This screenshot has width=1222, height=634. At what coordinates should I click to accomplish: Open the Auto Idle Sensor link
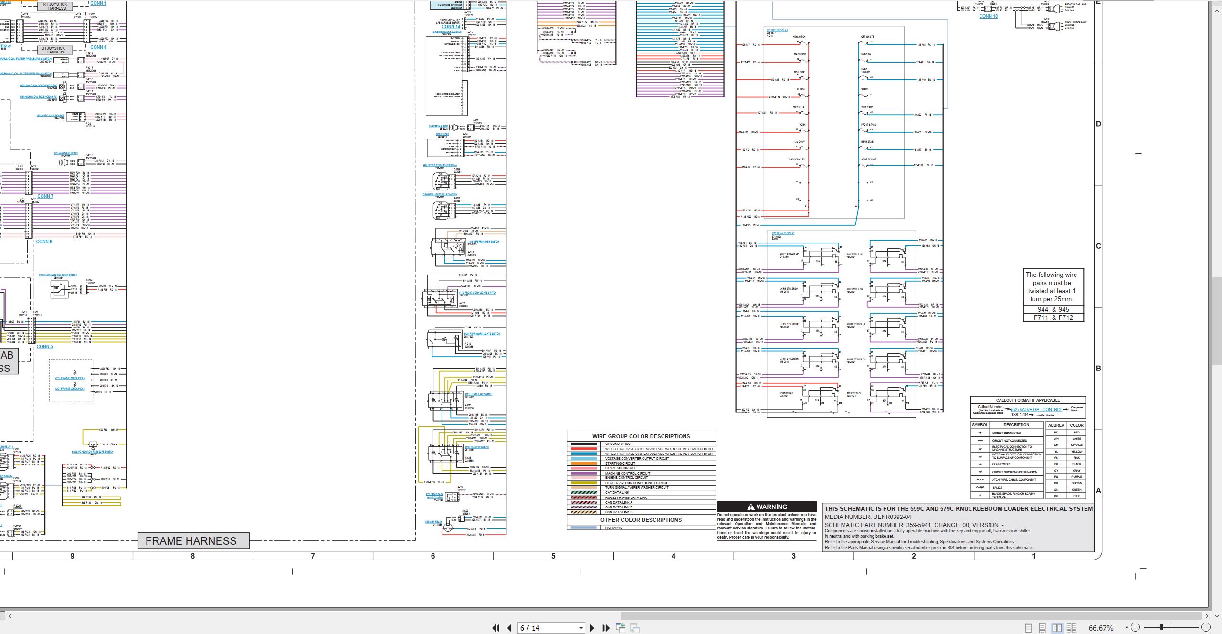click(x=51, y=116)
